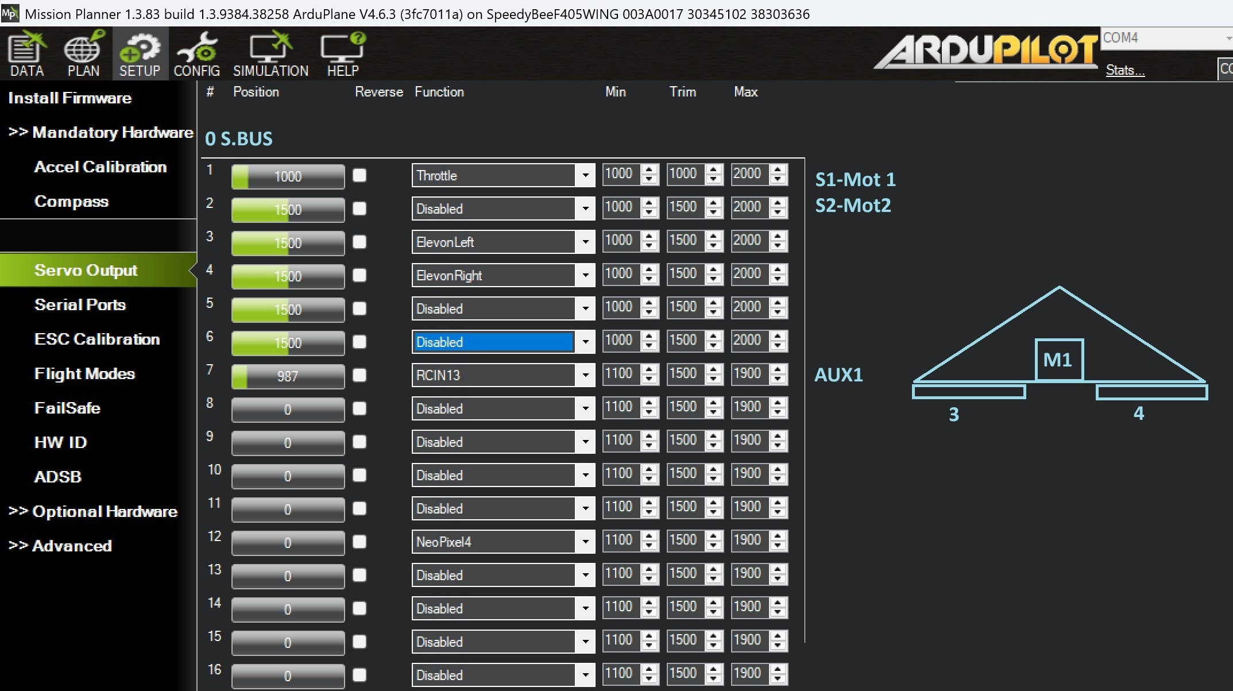1233x691 pixels.
Task: Open the Throttle function dropdown
Action: (x=585, y=175)
